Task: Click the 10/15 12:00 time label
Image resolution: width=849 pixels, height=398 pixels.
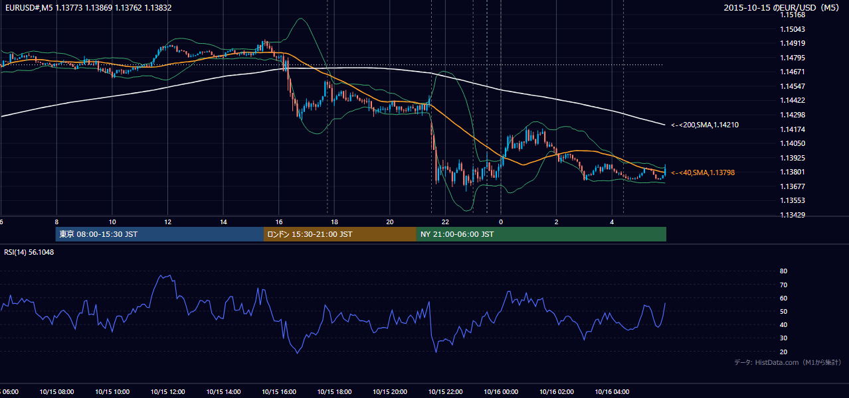Action: coord(167,392)
